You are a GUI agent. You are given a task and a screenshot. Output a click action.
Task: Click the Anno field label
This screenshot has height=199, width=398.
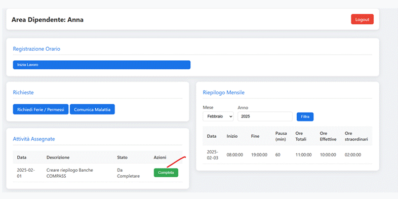pyautogui.click(x=243, y=107)
